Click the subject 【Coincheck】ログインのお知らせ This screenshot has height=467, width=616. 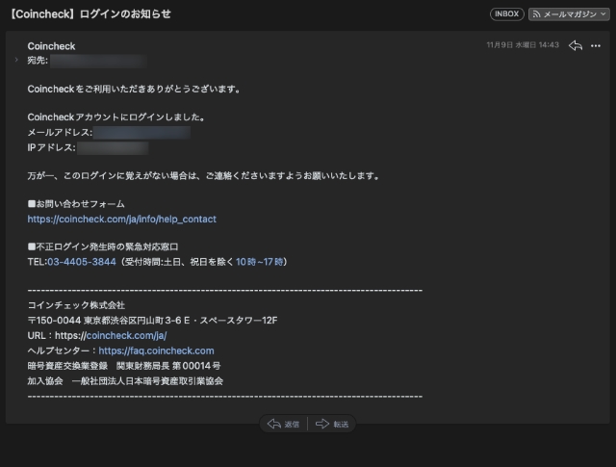pos(90,14)
